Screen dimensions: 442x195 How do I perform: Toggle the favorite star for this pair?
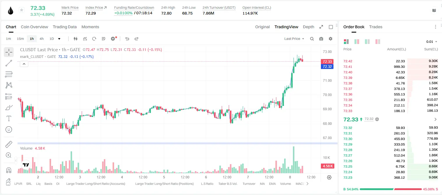(21, 10)
